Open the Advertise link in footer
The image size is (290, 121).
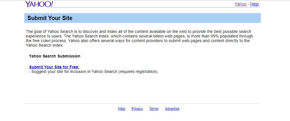(x=172, y=109)
